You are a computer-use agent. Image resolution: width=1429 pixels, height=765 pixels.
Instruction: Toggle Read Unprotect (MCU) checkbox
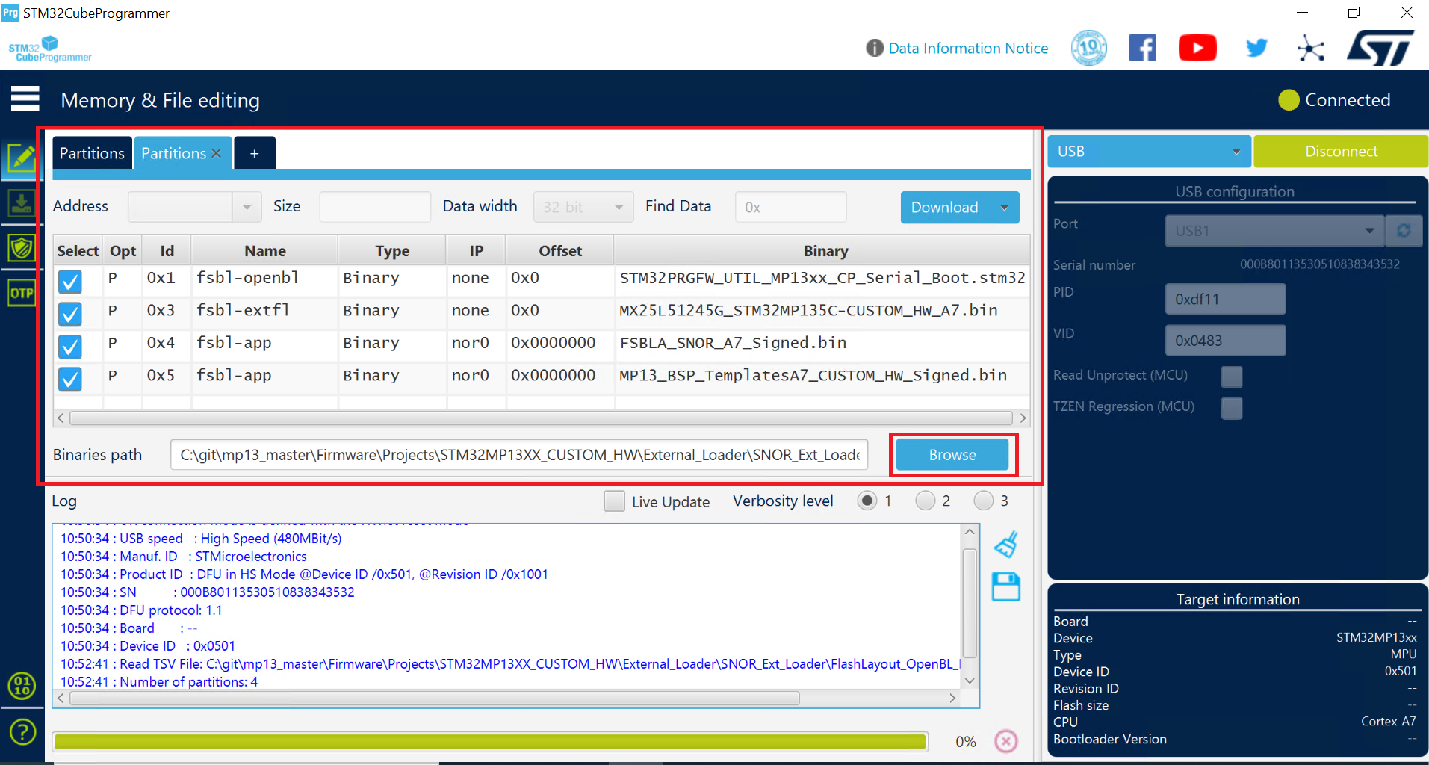tap(1231, 377)
